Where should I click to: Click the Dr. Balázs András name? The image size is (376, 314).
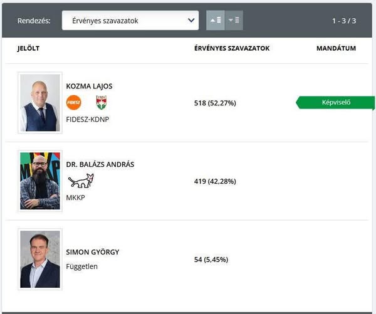100,164
